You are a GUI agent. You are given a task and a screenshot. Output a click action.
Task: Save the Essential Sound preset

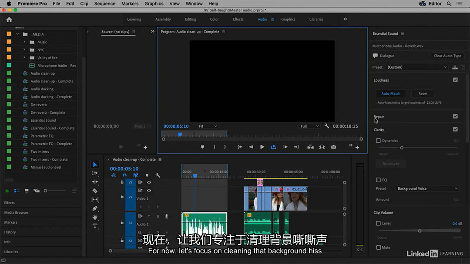[455, 67]
